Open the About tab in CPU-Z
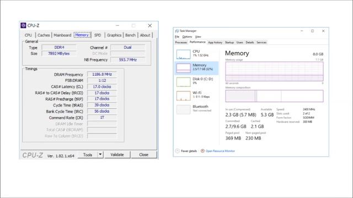The height and width of the screenshot is (198, 353). tap(145, 35)
